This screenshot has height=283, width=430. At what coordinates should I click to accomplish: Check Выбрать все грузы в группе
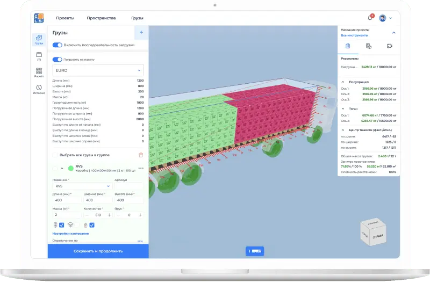point(55,155)
